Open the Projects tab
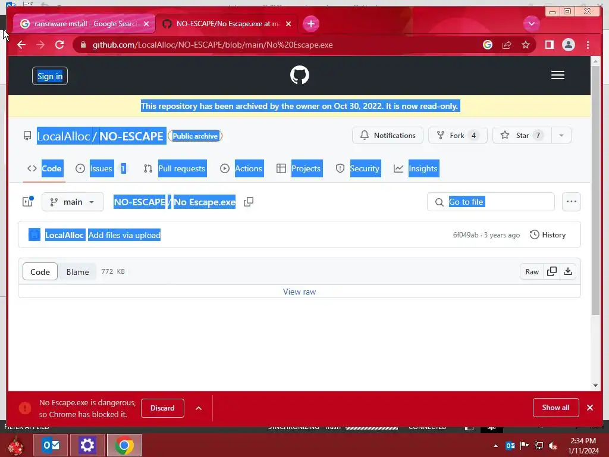This screenshot has width=609, height=457. (299, 168)
